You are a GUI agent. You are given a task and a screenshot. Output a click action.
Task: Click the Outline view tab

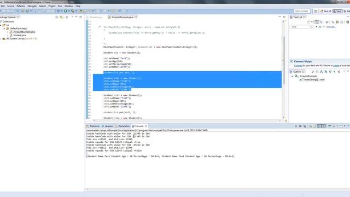pyautogui.click(x=297, y=72)
